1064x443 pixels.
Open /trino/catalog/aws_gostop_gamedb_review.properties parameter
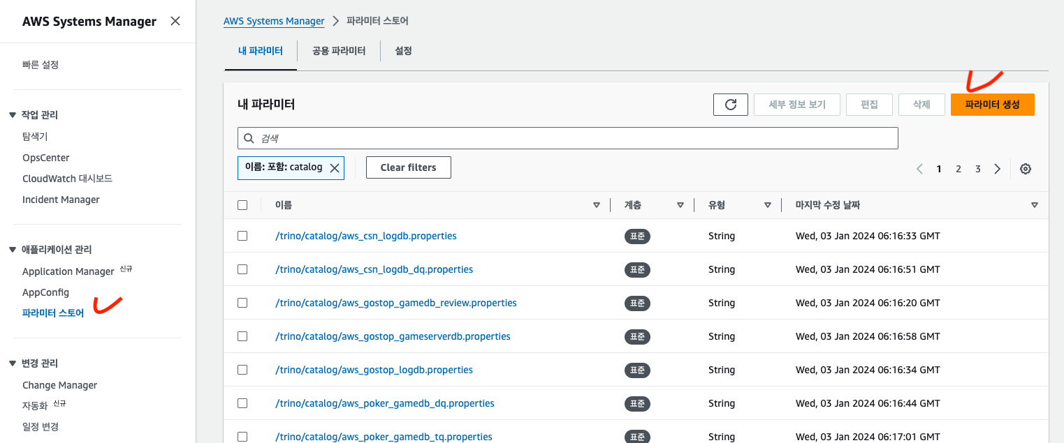coord(396,303)
